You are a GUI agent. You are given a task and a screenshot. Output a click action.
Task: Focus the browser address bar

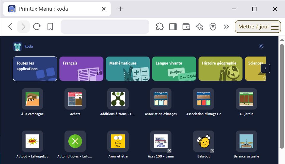coord(105,27)
